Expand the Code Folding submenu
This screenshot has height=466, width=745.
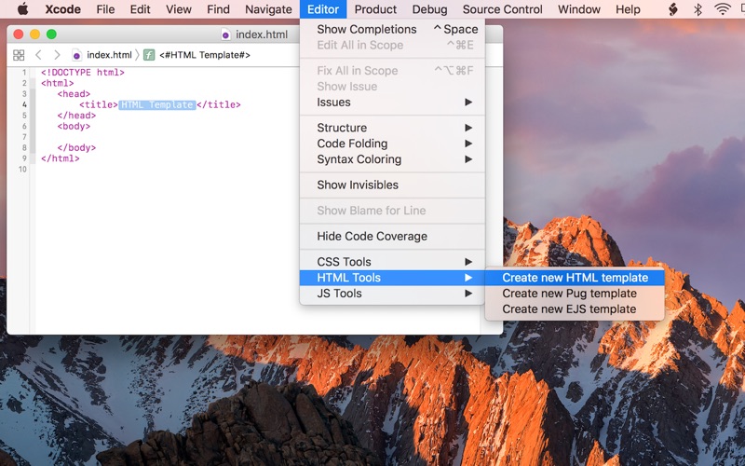pos(392,144)
